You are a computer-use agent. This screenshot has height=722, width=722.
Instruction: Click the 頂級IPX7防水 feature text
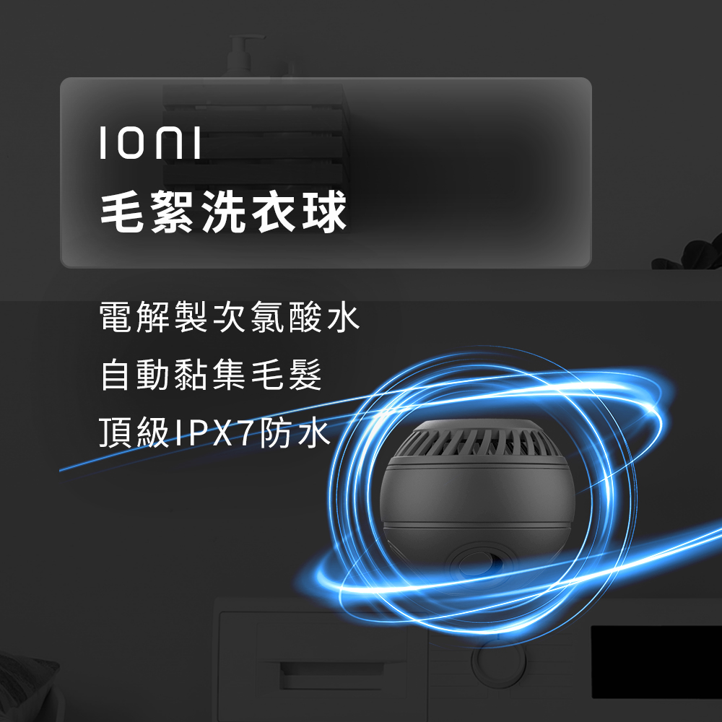[214, 432]
